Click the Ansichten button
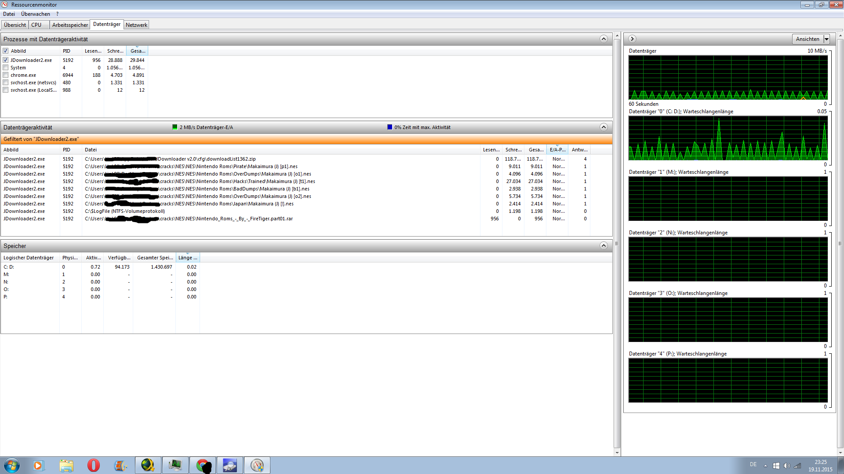 (808, 39)
